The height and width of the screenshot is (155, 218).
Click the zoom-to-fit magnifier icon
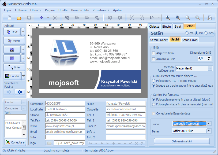[x=168, y=18]
